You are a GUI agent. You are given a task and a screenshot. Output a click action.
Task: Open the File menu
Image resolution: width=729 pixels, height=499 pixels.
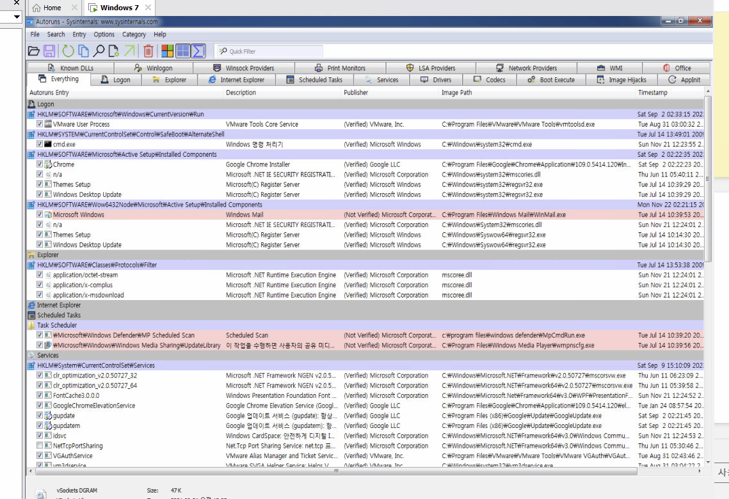coord(35,35)
